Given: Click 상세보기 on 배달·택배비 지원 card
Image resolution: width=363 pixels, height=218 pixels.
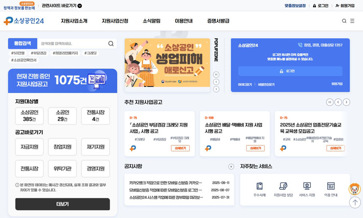Looking at the screenshot, I should click(256, 148).
